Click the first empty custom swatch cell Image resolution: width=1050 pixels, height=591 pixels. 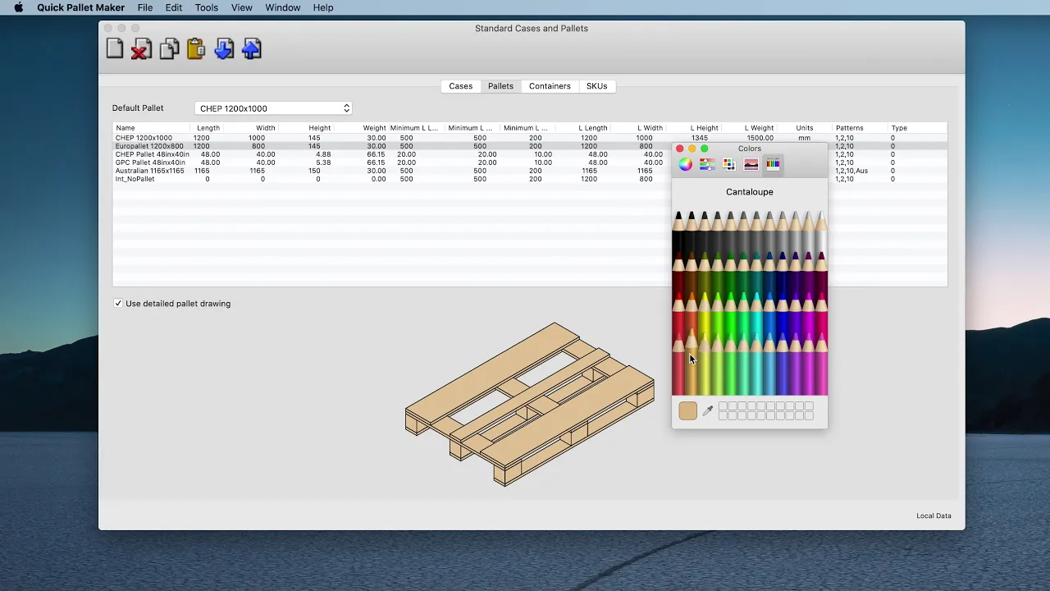click(723, 406)
